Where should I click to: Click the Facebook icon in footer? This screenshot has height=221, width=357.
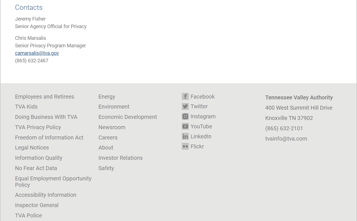(x=185, y=97)
